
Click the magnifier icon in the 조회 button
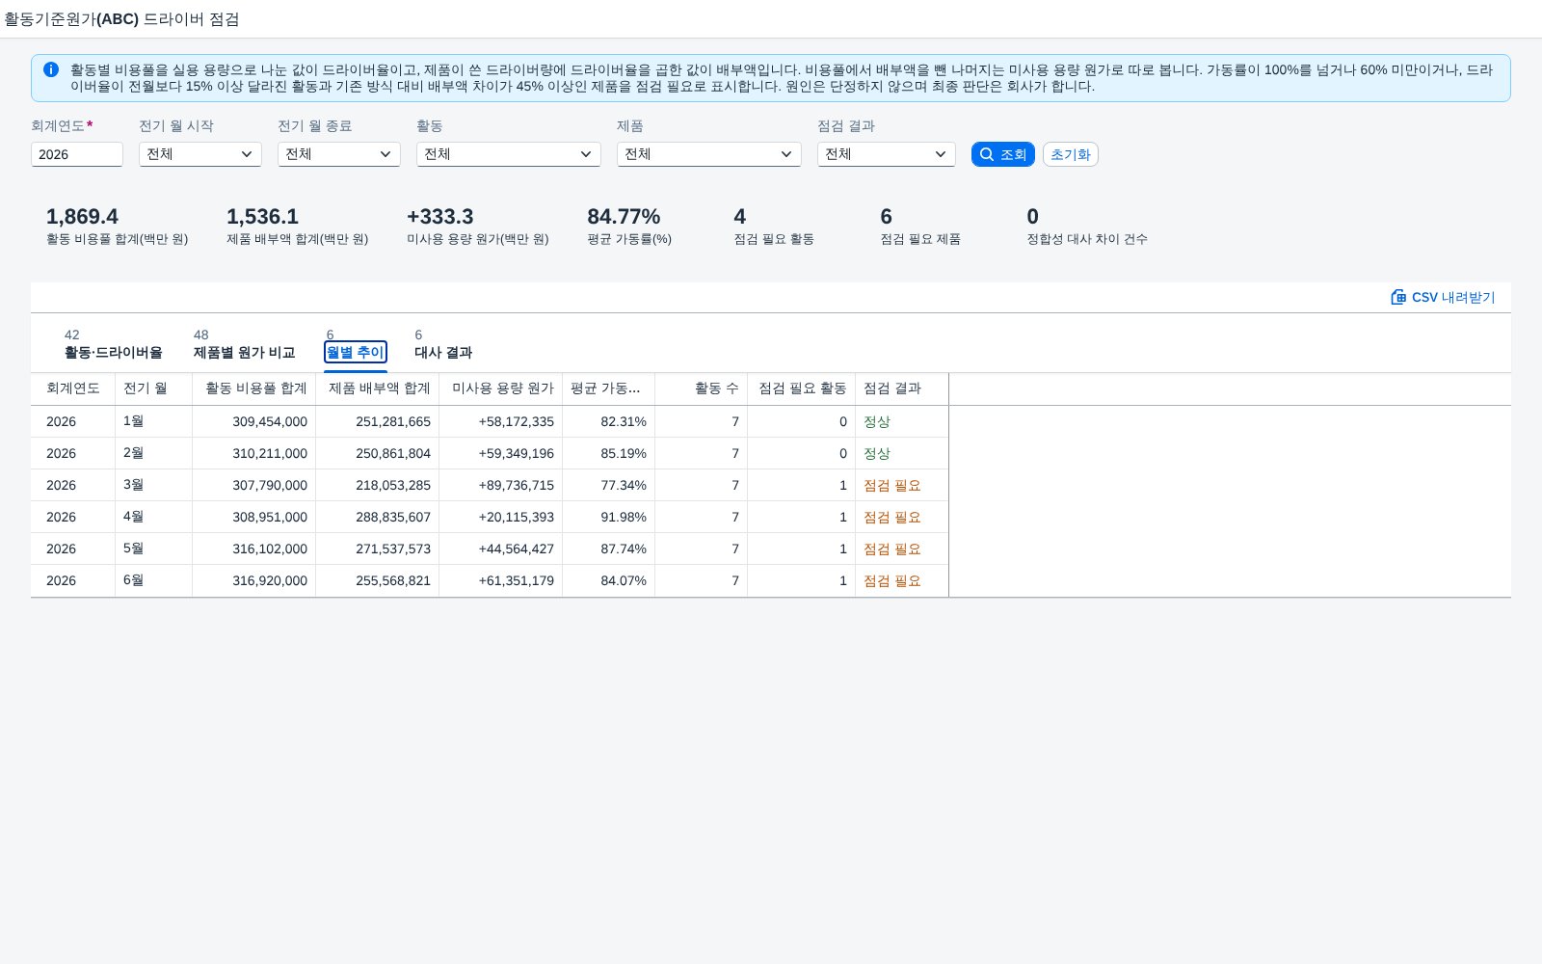coord(986,154)
